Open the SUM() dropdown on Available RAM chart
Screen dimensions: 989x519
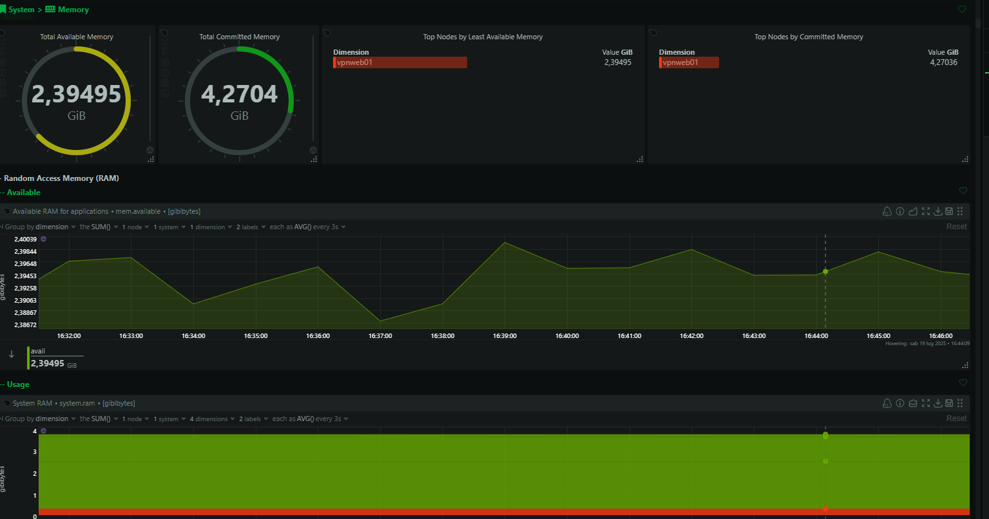99,227
